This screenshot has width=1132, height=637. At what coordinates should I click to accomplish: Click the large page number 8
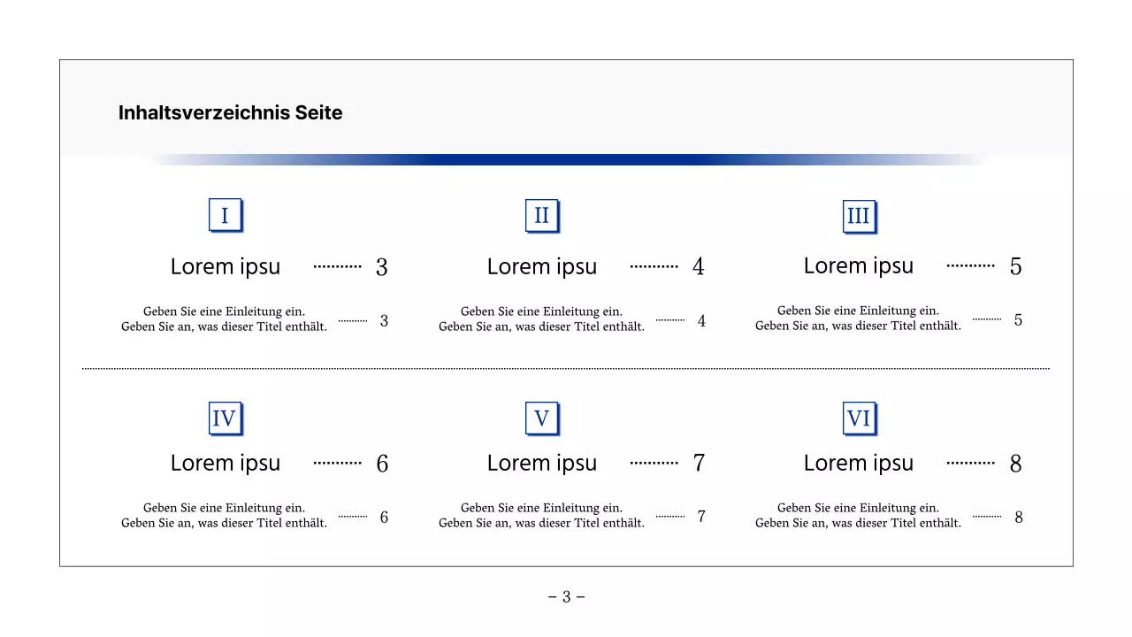click(1015, 464)
